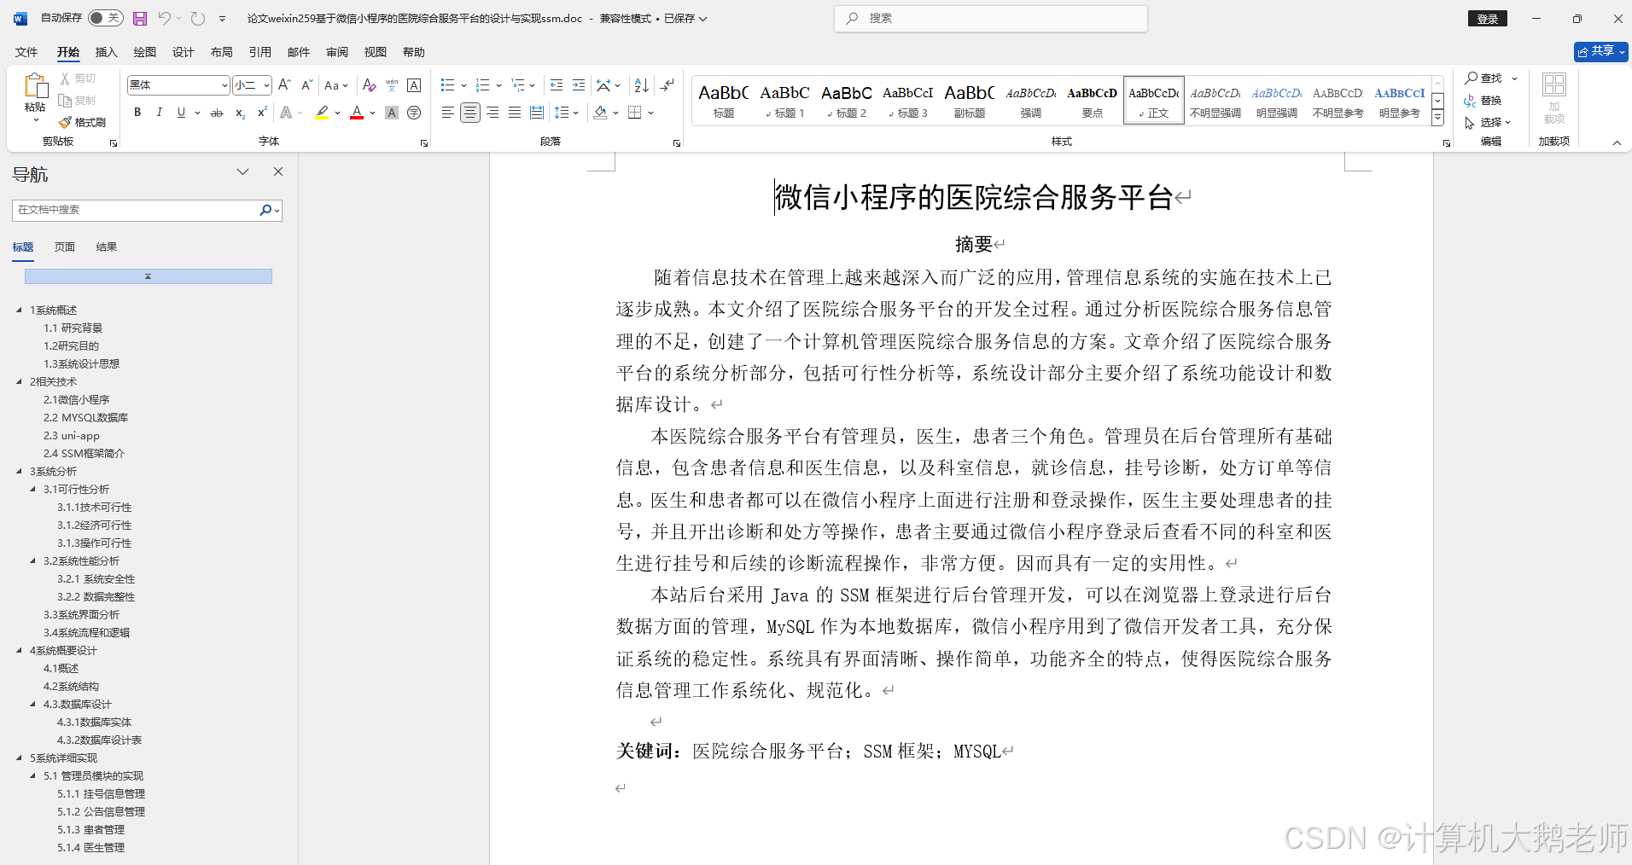Open the font name combo box (黑体)
1632x865 pixels.
pyautogui.click(x=178, y=85)
